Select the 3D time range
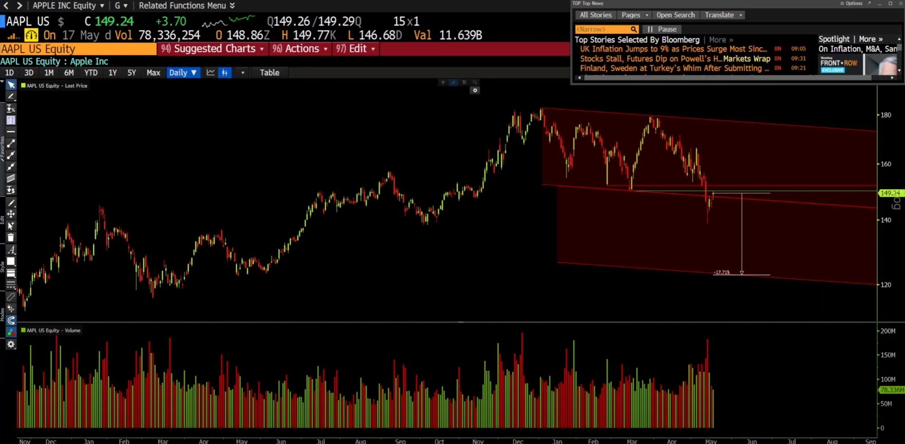905x444 pixels. (x=29, y=72)
